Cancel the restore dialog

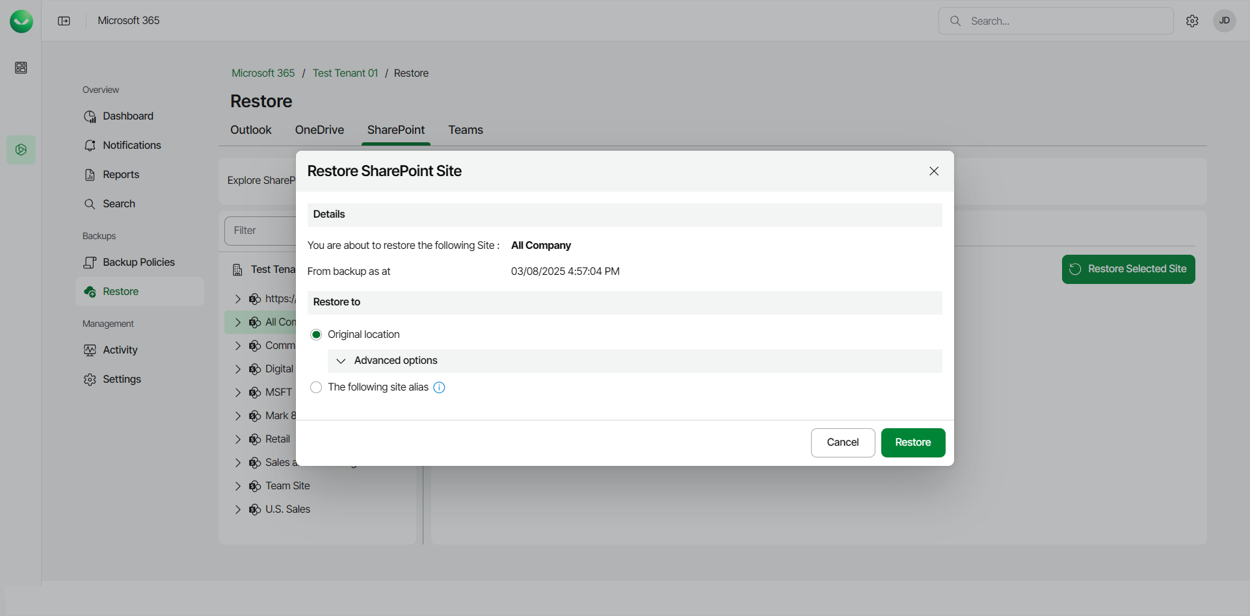click(842, 443)
